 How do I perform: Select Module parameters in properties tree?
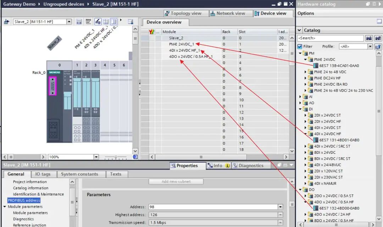[30, 213]
